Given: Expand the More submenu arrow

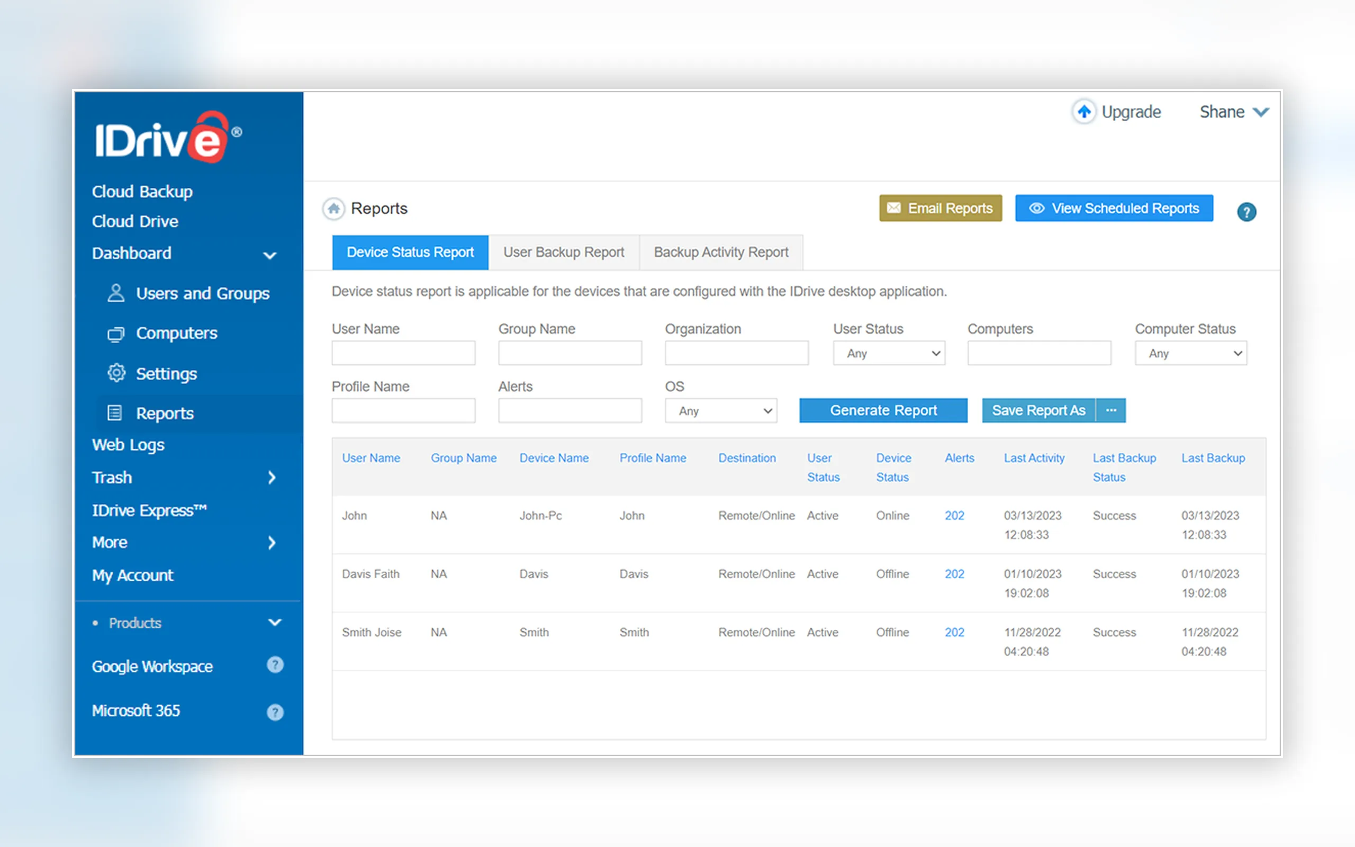Looking at the screenshot, I should point(272,542).
